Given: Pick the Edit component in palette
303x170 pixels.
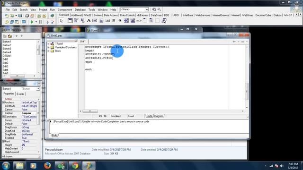Looking at the screenshot, I should [95, 21].
